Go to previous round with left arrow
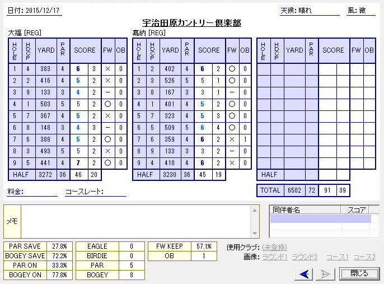Image resolution: width=384 pixels, height=284 pixels. [x=303, y=273]
